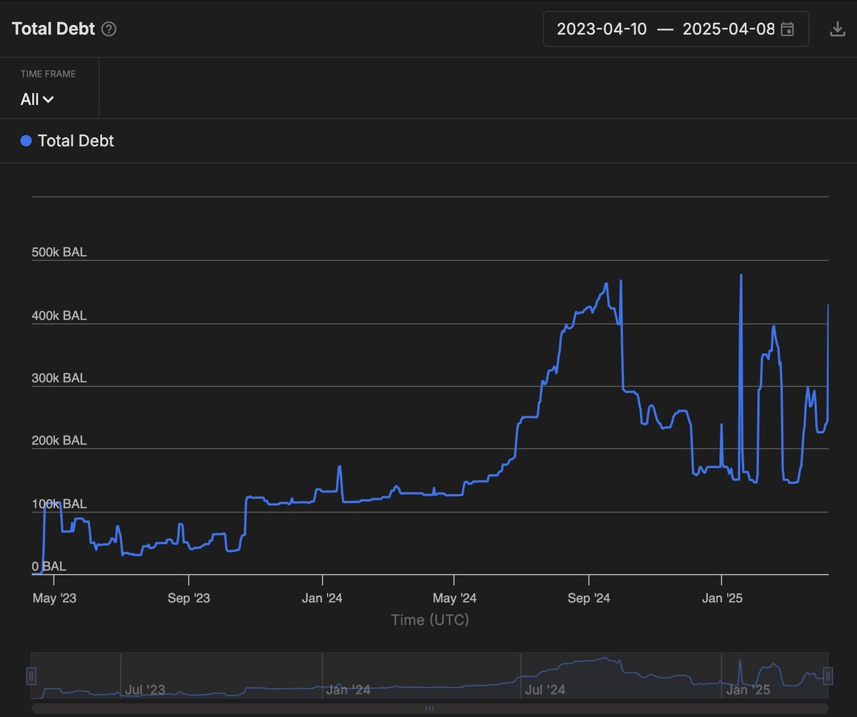Grab the right range navigator handle
The height and width of the screenshot is (717, 857).
click(x=828, y=675)
